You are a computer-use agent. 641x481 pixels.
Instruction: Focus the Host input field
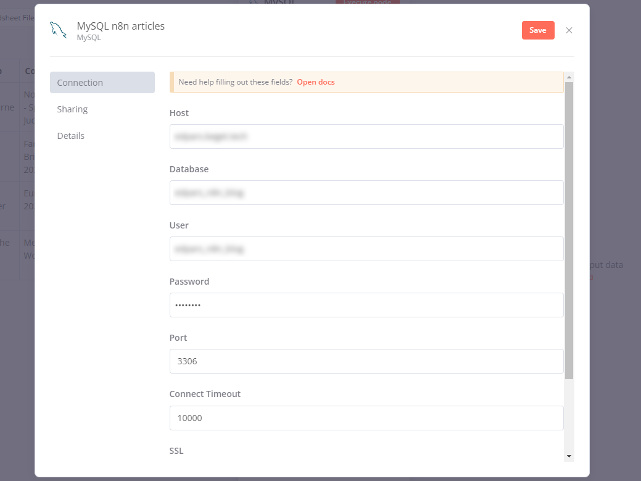(366, 136)
